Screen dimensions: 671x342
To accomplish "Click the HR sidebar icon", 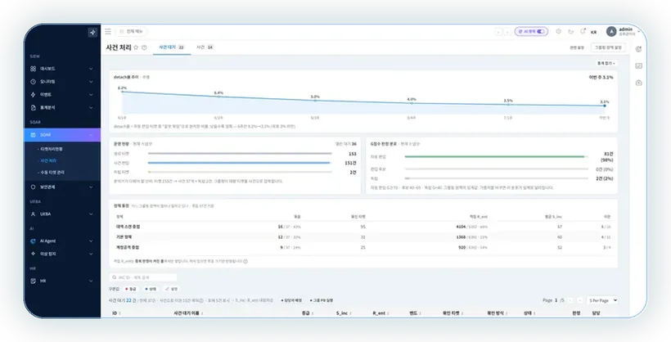I will (x=33, y=281).
